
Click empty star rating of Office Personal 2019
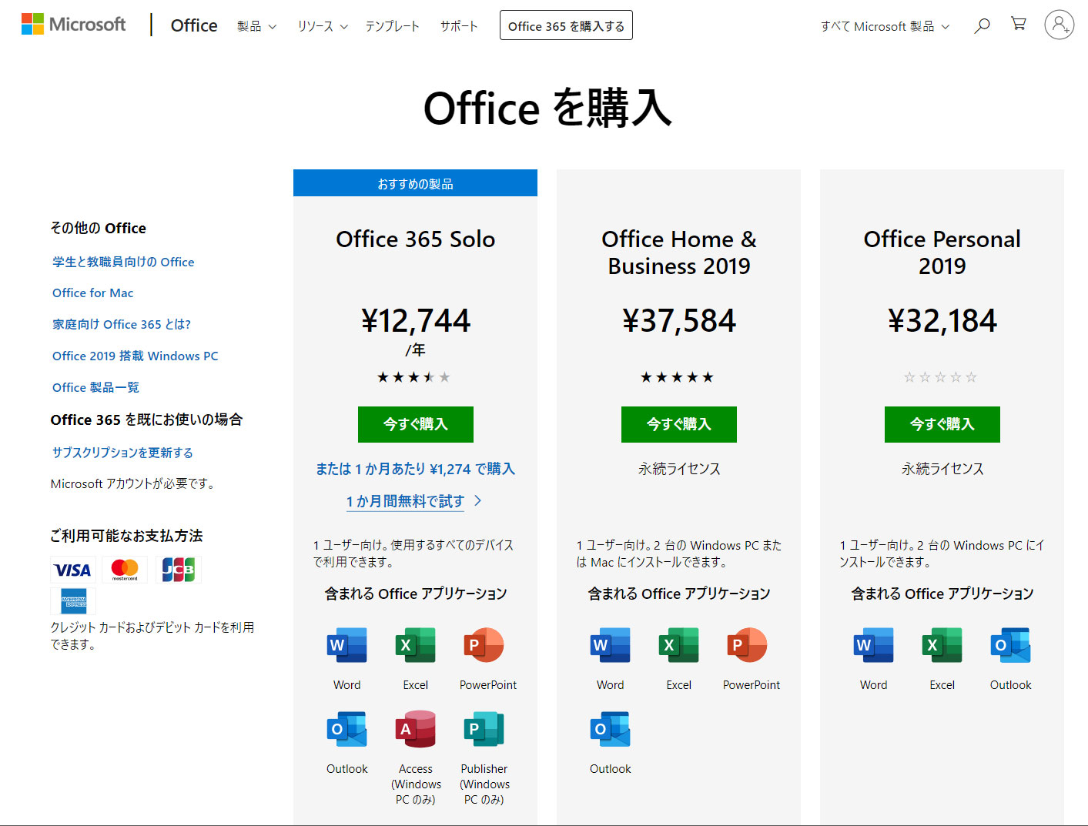(x=941, y=377)
